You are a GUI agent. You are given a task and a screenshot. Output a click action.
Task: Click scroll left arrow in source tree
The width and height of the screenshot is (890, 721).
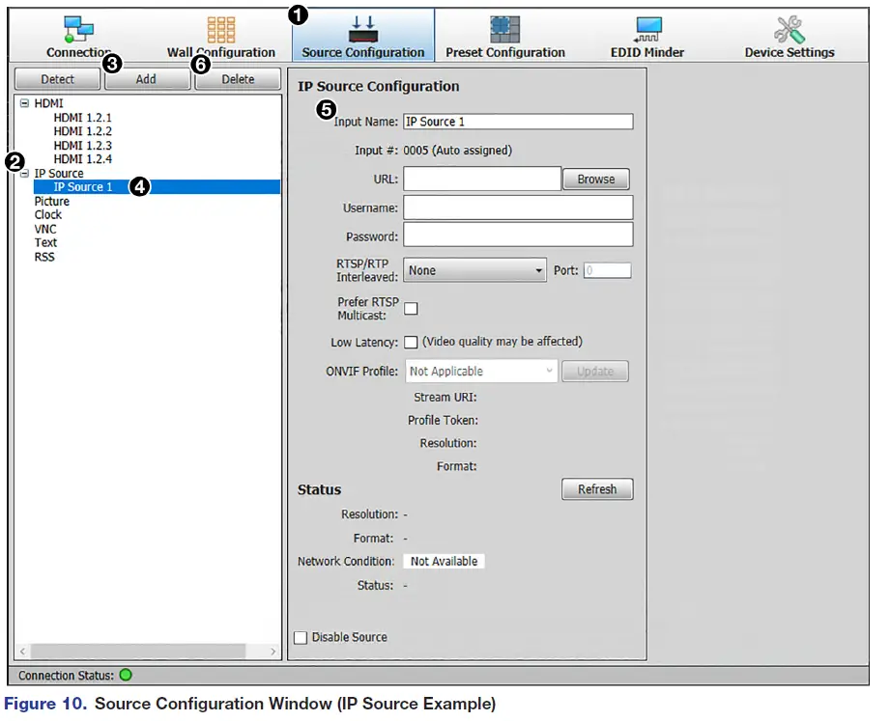[x=22, y=652]
